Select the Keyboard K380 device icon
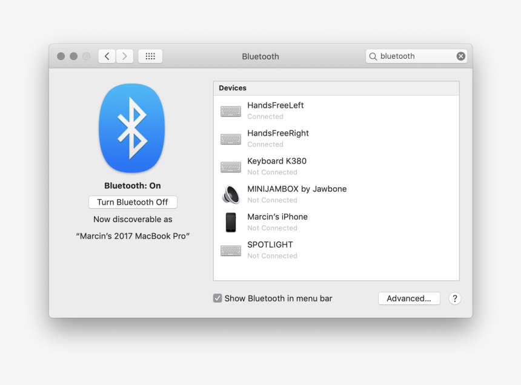521x385 pixels. (x=231, y=166)
